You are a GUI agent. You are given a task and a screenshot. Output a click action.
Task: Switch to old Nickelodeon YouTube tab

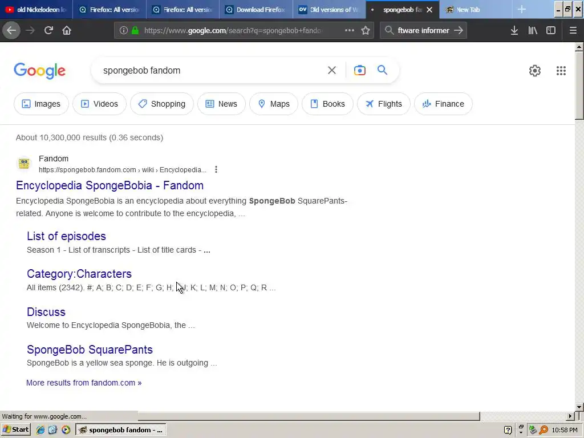point(36,9)
